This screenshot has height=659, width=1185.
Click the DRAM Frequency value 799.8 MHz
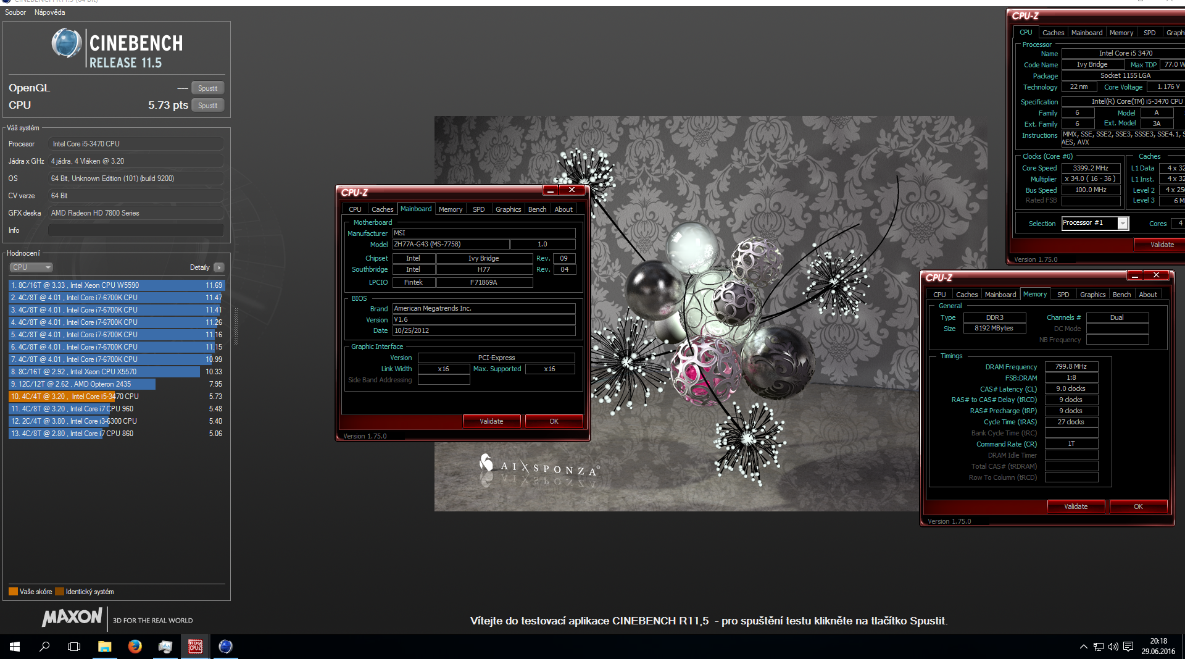point(1071,367)
